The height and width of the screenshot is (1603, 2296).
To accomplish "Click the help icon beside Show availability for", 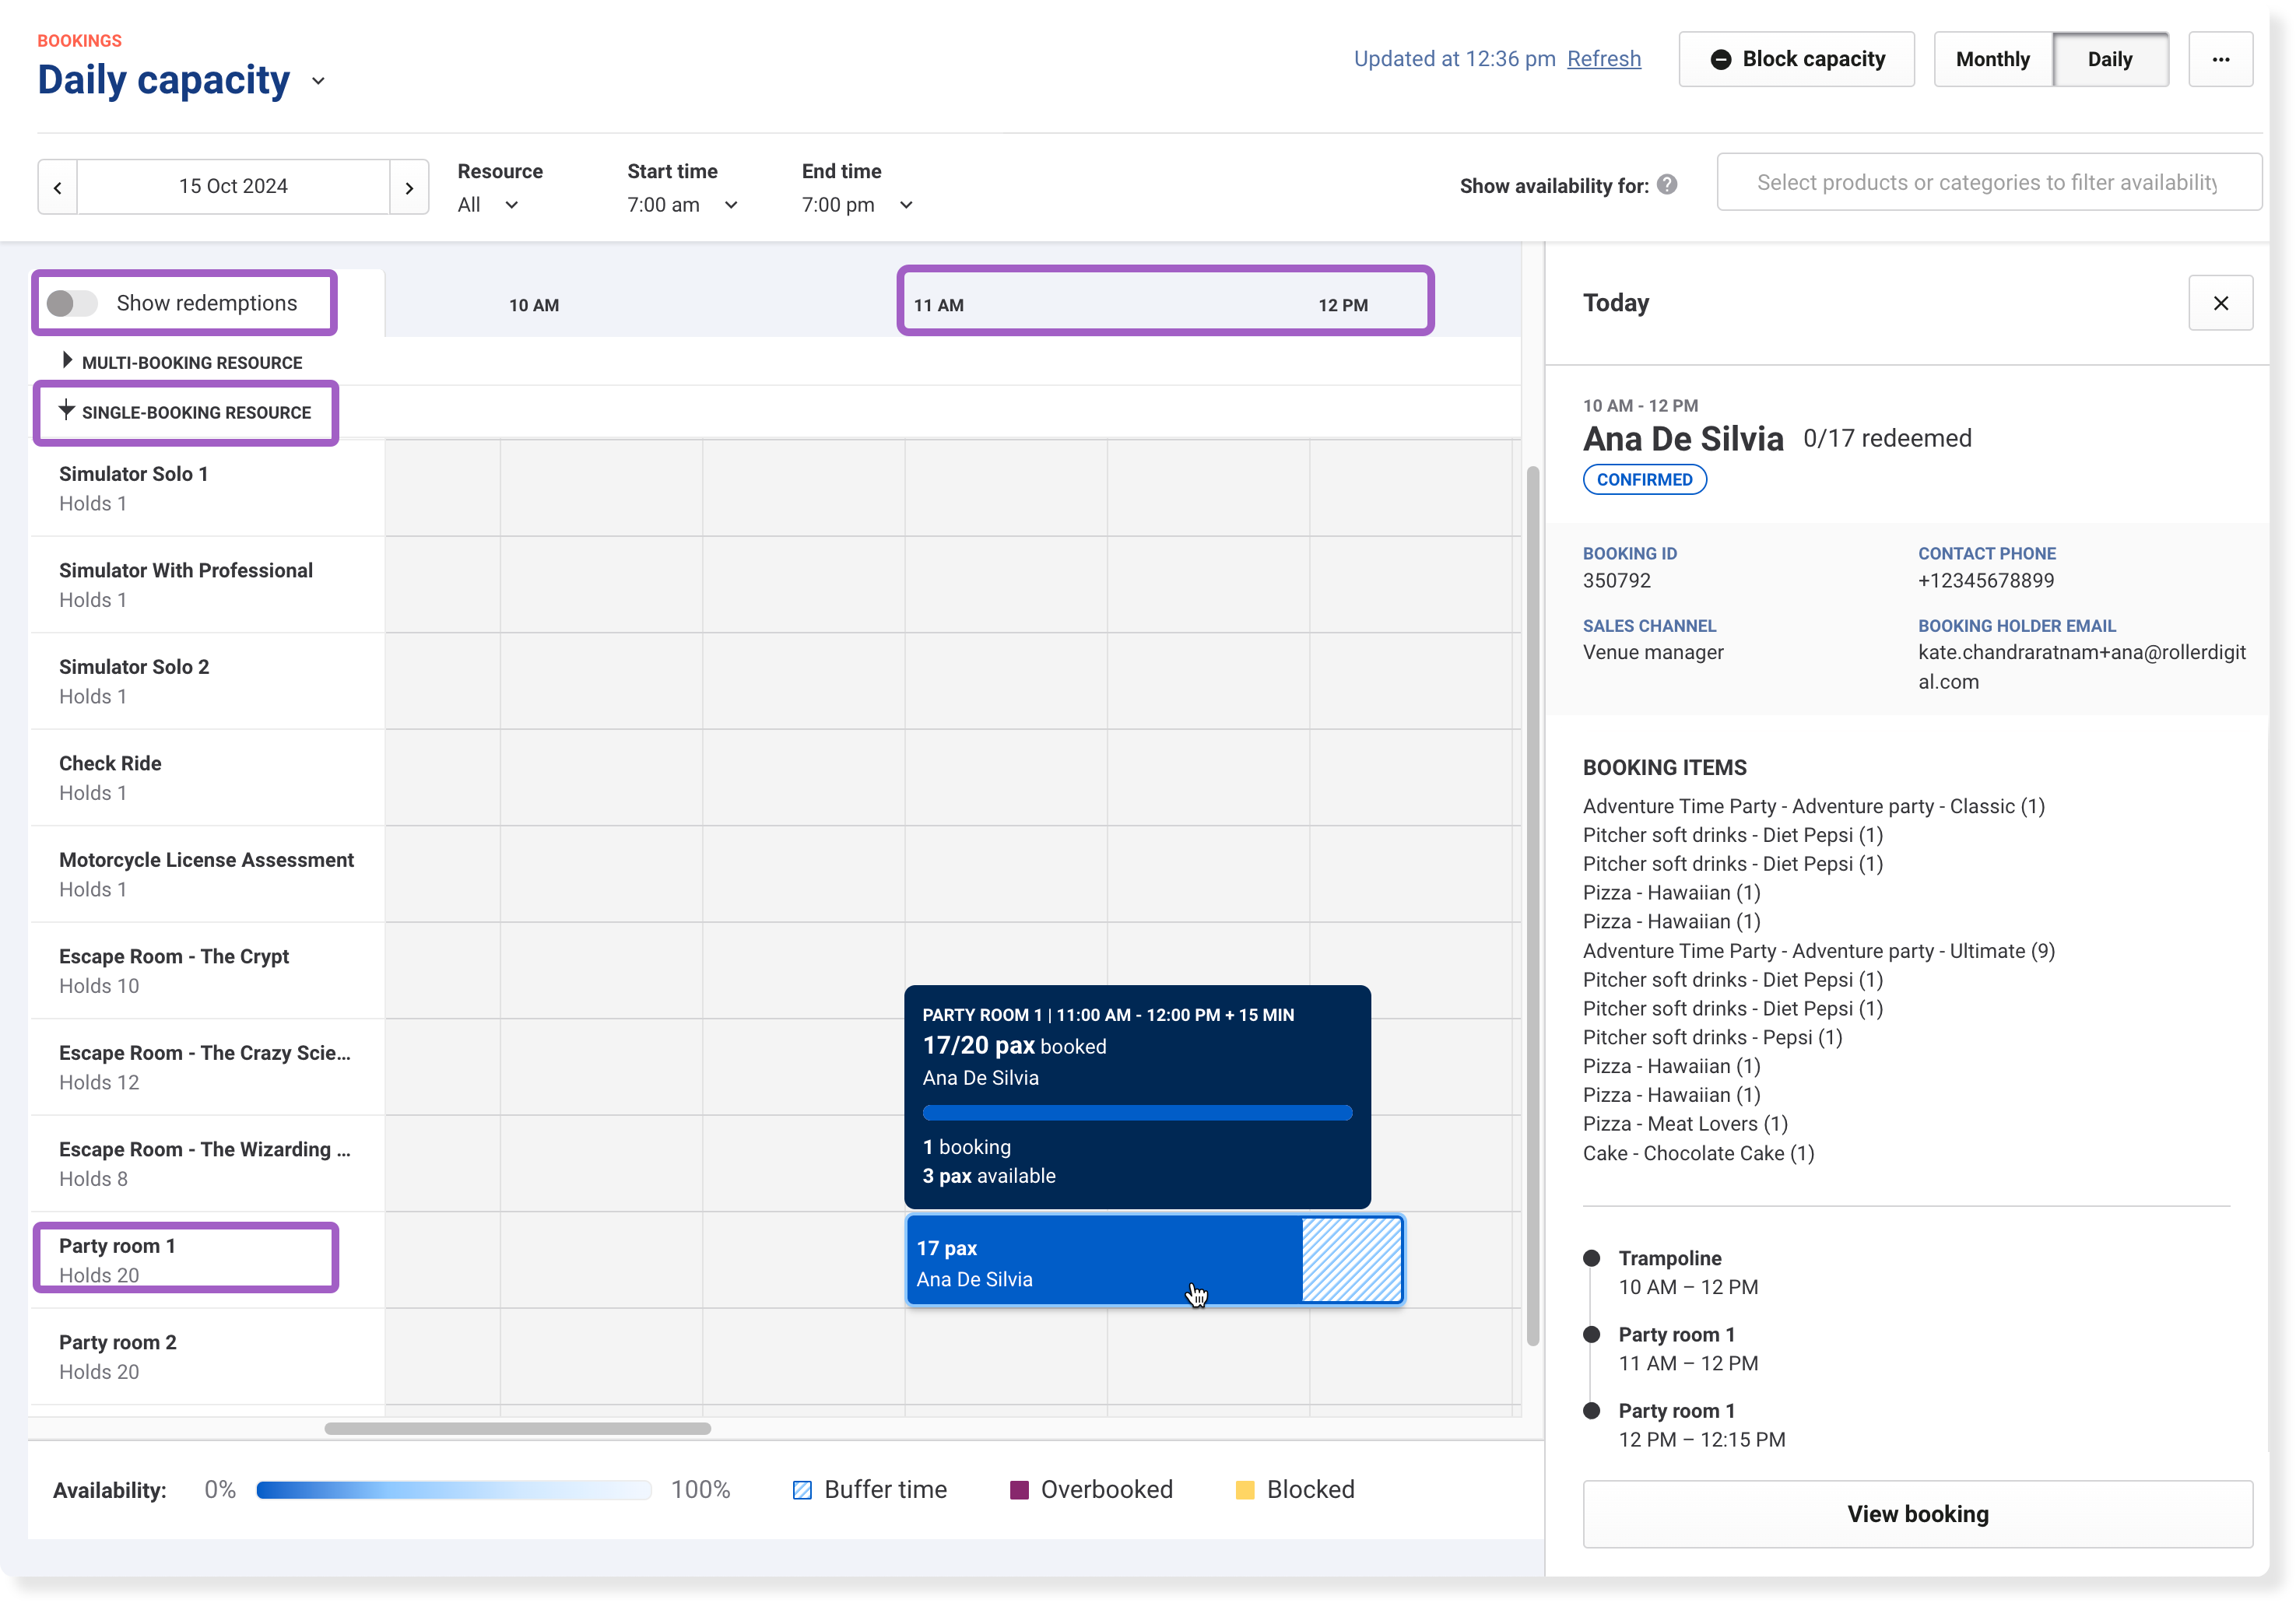I will [1667, 185].
